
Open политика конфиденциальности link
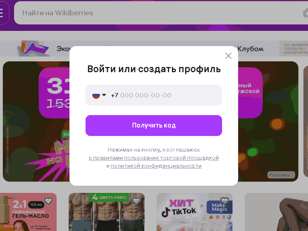click(x=156, y=166)
